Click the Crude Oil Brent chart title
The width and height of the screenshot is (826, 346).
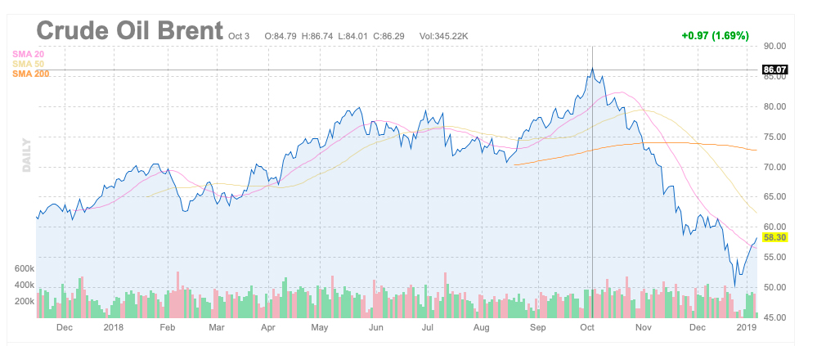(x=129, y=31)
